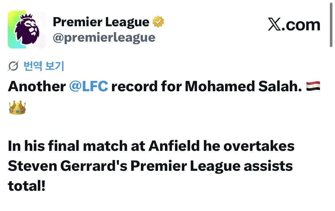Click the words "record for" in tweet
This screenshot has height=211, width=335.
point(147,86)
